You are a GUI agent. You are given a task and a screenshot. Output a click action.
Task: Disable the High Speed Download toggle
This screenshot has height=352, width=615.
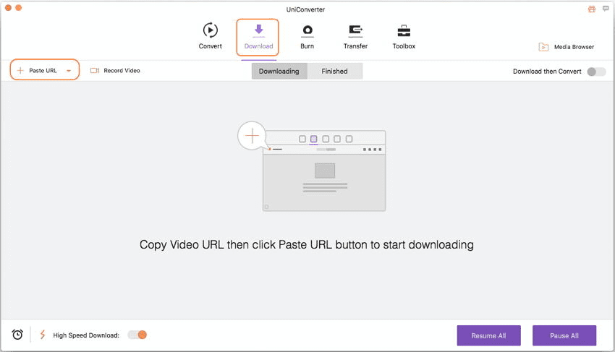(x=137, y=335)
